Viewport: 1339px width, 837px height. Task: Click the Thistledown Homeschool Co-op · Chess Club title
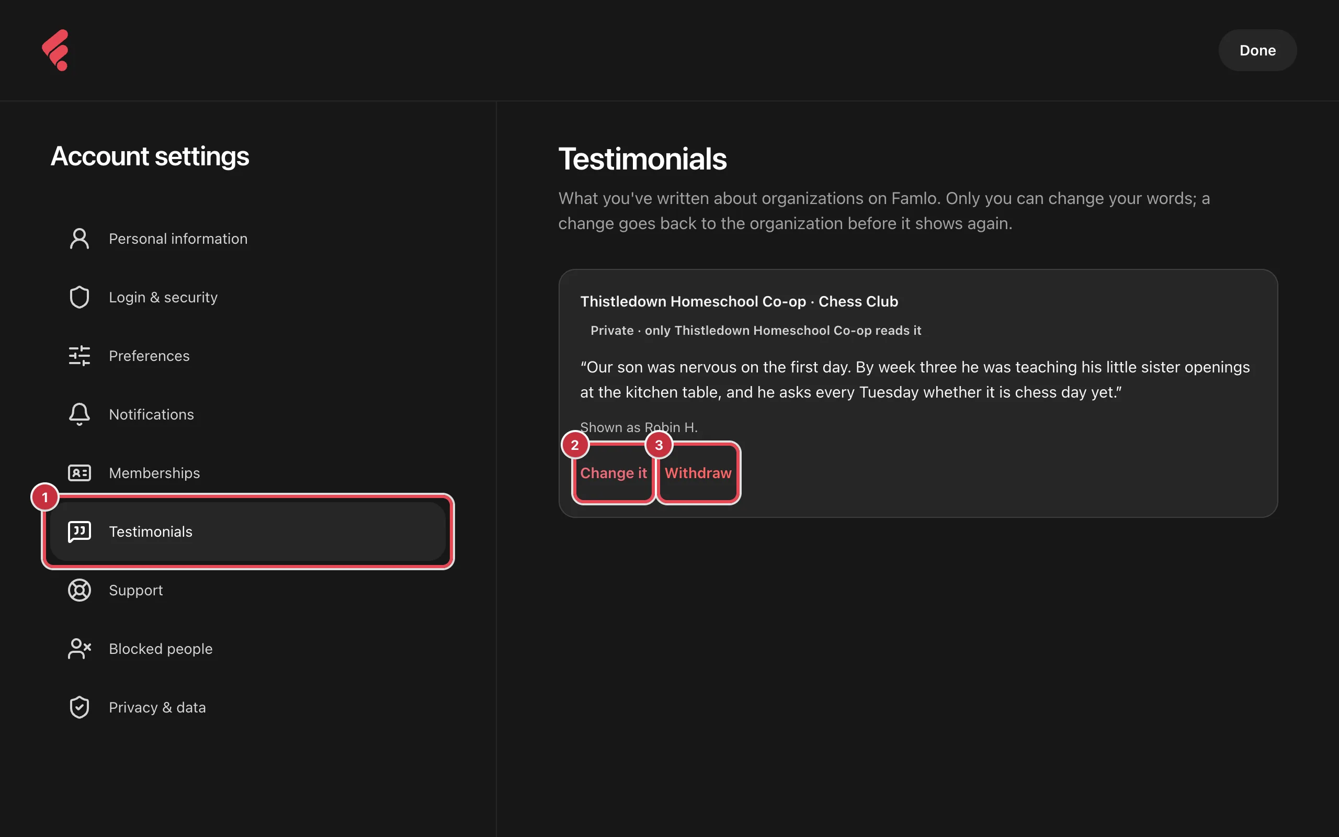click(x=739, y=301)
